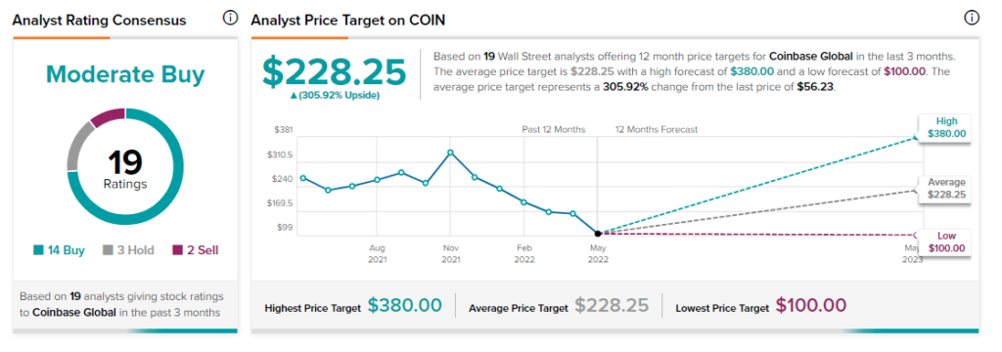
Task: Click the Lowest Price Target $100.00 value
Action: pos(811,306)
